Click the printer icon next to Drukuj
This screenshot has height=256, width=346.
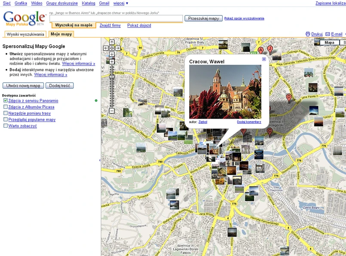coord(308,34)
